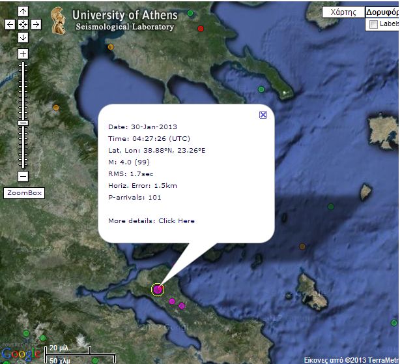Activate the ZoomBox button
The width and height of the screenshot is (400, 364).
coord(23,193)
